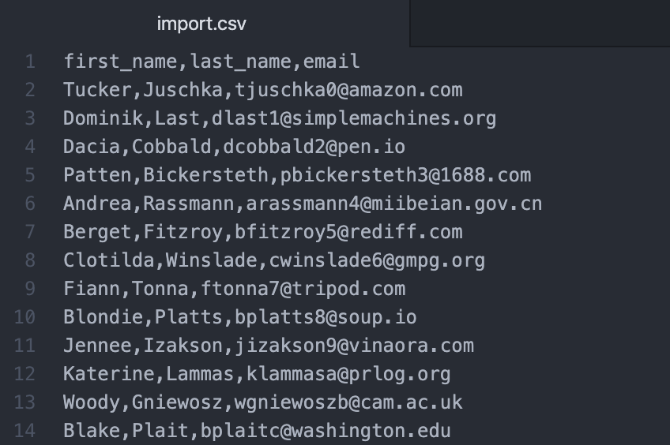
Task: Click line number 14 in the gutter
Action: (x=24, y=431)
